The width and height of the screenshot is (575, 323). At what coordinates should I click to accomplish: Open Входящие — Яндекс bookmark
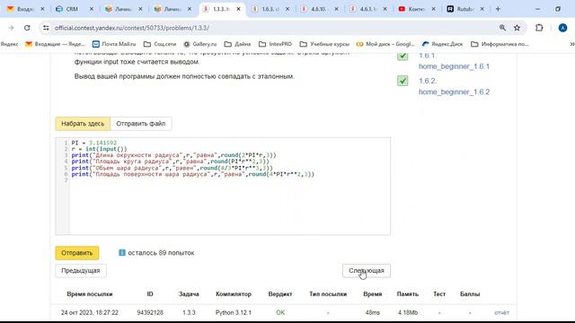pyautogui.click(x=55, y=44)
